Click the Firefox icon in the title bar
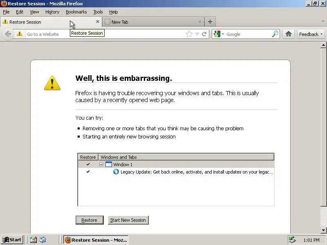Viewport: 327px width, 245px height. (x=4, y=4)
